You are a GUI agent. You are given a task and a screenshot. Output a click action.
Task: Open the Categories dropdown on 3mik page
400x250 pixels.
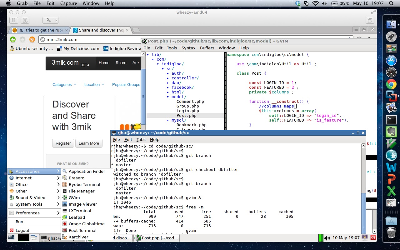[x=64, y=84]
